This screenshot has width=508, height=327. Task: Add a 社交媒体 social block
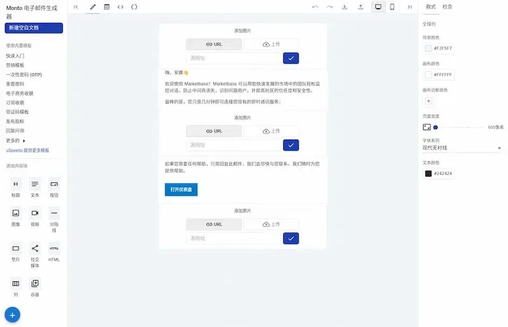(x=35, y=255)
